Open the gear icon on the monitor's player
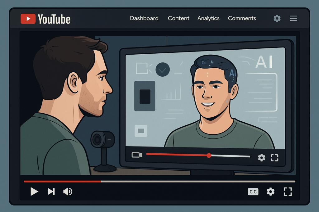This screenshot has width=319, height=212. [x=261, y=158]
